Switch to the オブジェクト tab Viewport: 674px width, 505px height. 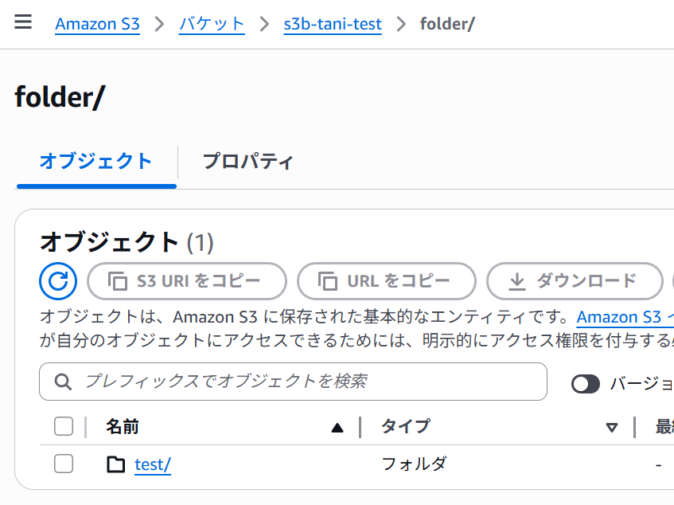95,162
